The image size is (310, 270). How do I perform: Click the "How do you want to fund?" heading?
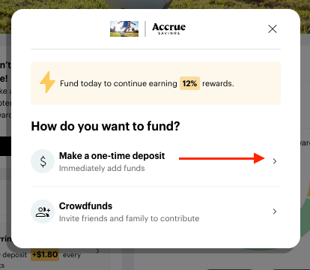coord(106,126)
